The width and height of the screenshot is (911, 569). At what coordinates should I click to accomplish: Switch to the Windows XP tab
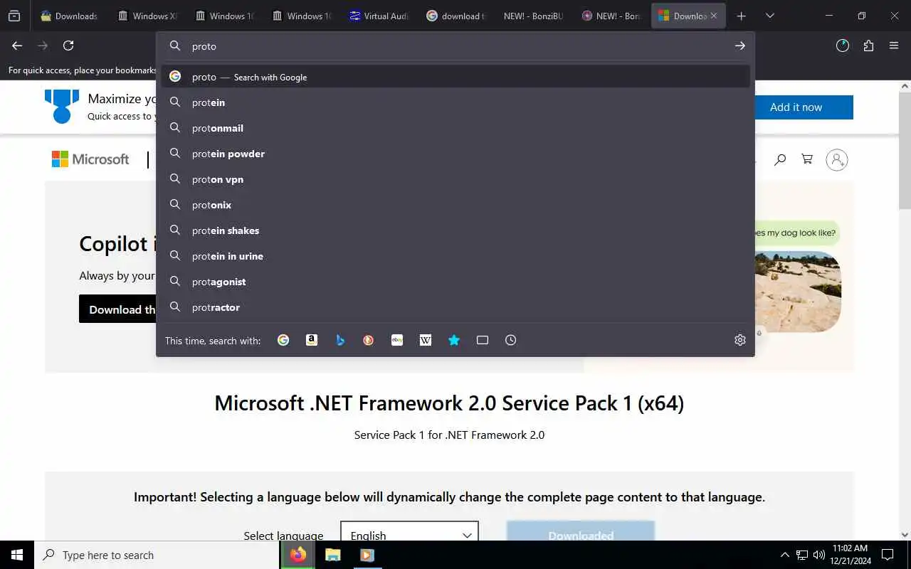tap(147, 16)
